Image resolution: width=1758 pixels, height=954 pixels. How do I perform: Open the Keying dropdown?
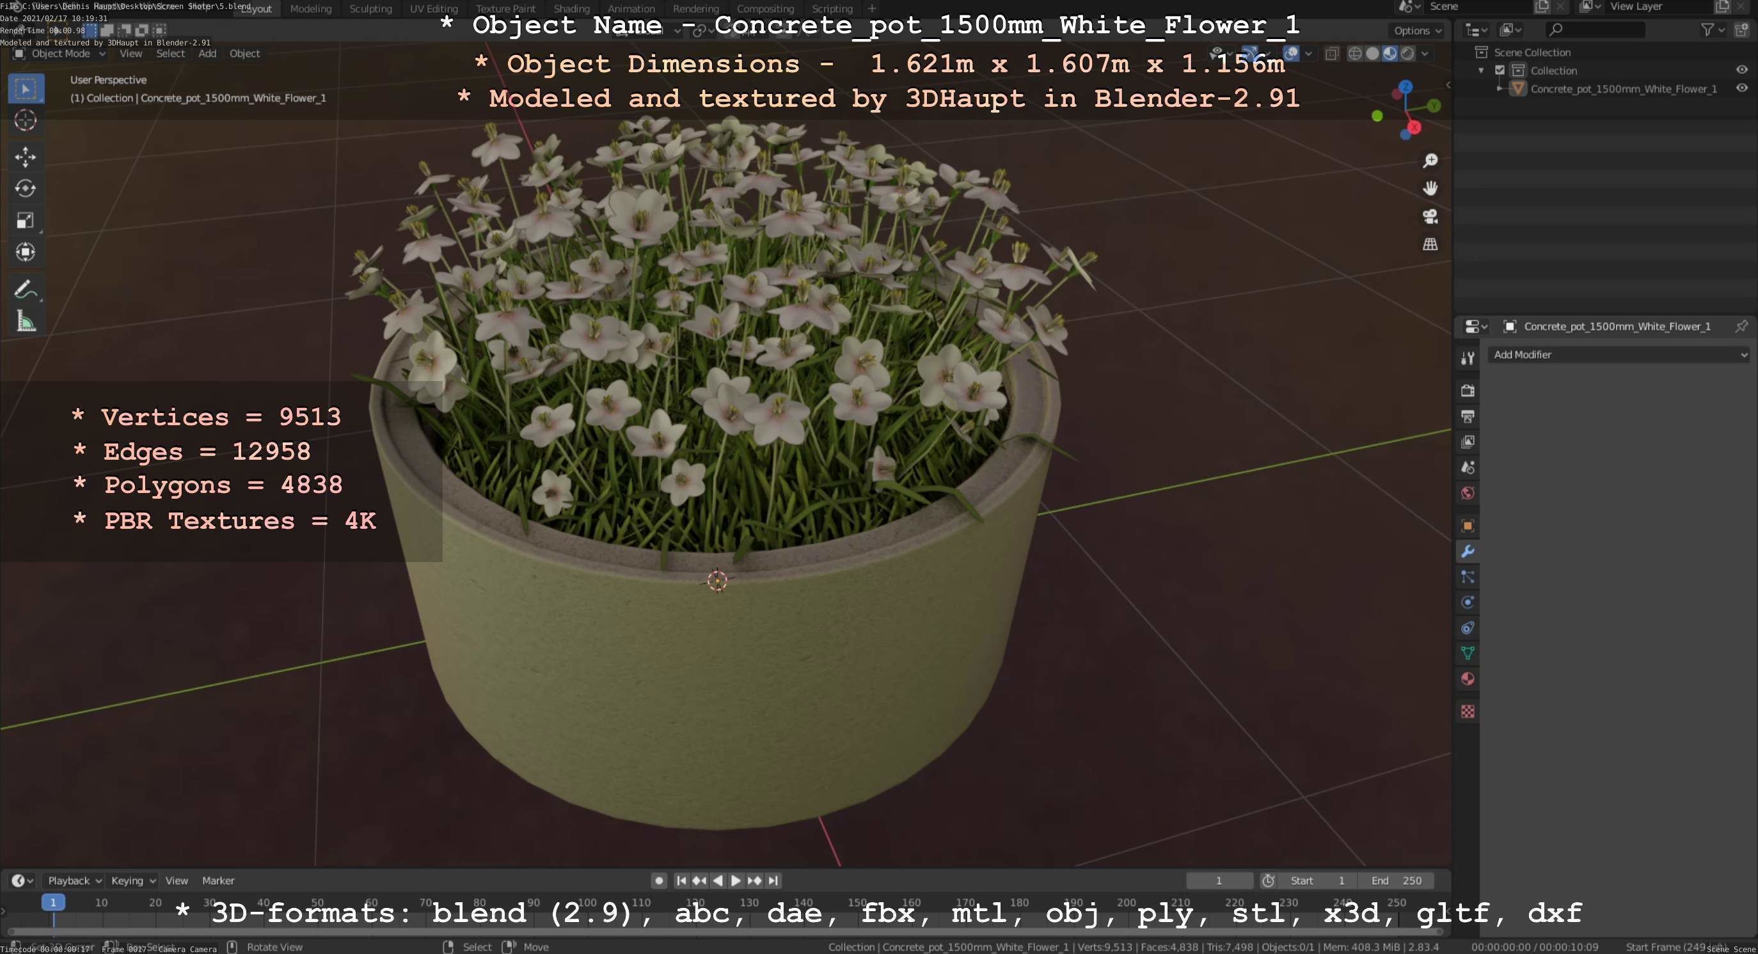coord(133,880)
